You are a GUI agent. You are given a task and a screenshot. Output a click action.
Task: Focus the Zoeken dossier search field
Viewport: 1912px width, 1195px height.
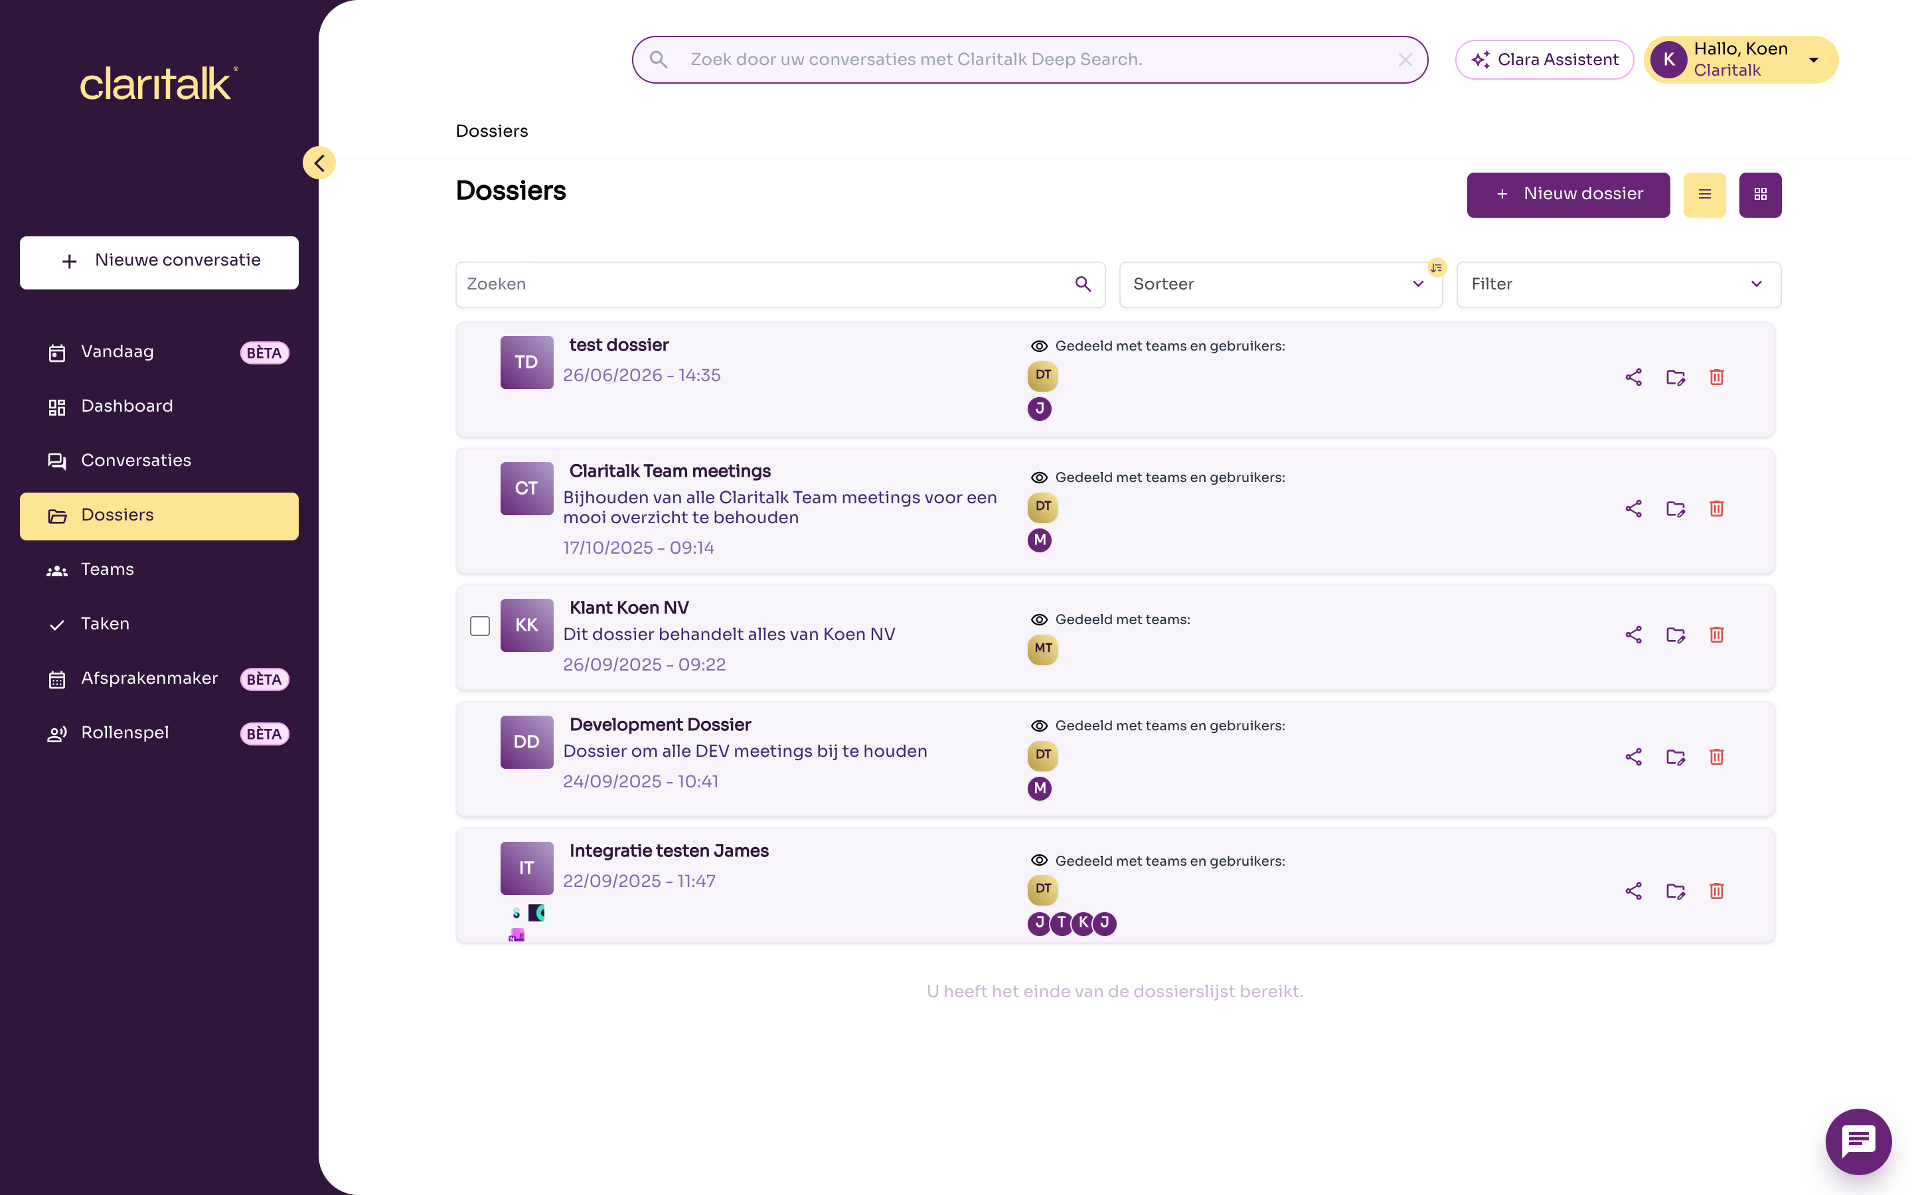coord(780,285)
